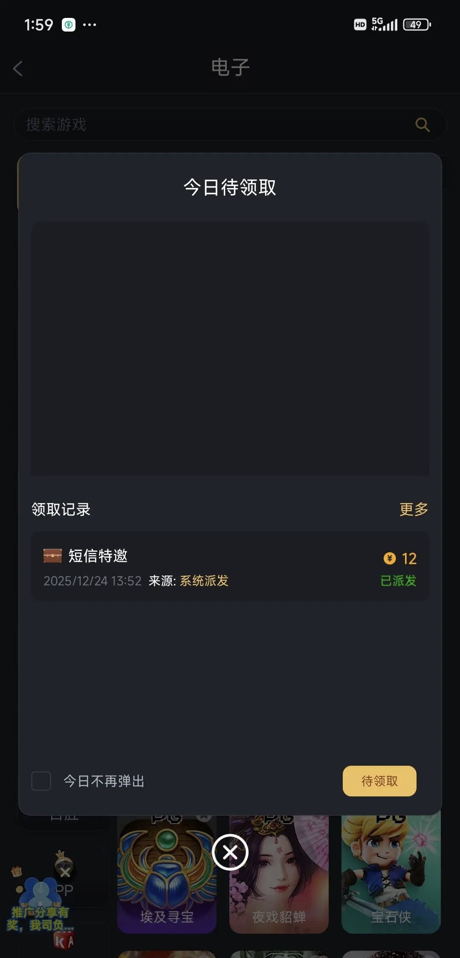
Task: Select the 短信特邀 record title
Action: click(98, 556)
